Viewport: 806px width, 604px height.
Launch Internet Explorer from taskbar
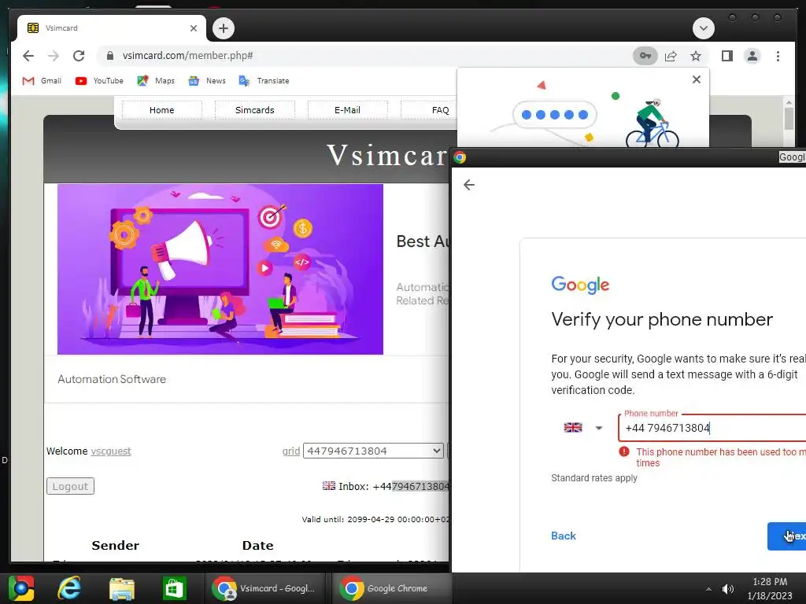point(69,588)
